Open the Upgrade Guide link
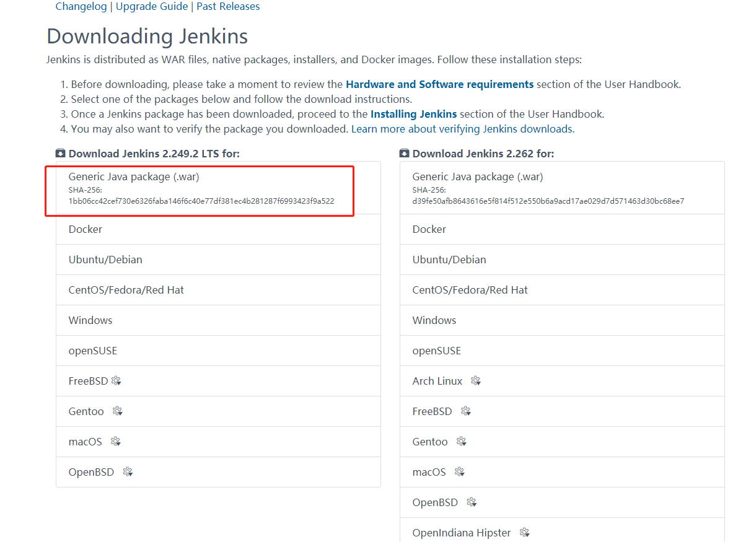This screenshot has height=542, width=733. click(151, 7)
